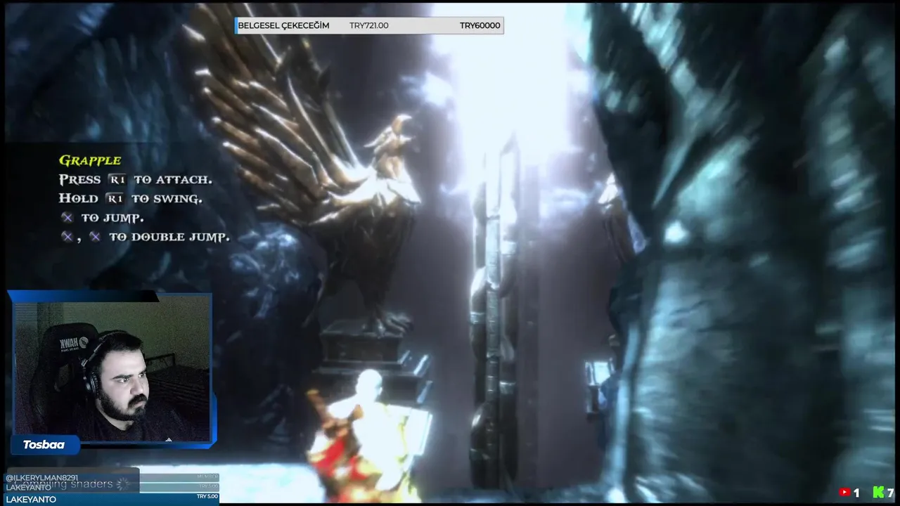The width and height of the screenshot is (900, 506).
Task: Click the green Kick viewer count icon
Action: (x=878, y=493)
